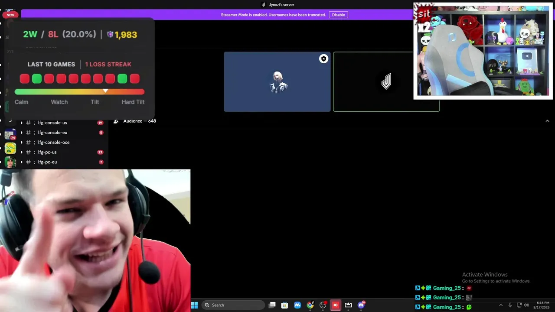Open Google Chrome from the taskbar
Screen dimensions: 555x312
pyautogui.click(x=310, y=305)
